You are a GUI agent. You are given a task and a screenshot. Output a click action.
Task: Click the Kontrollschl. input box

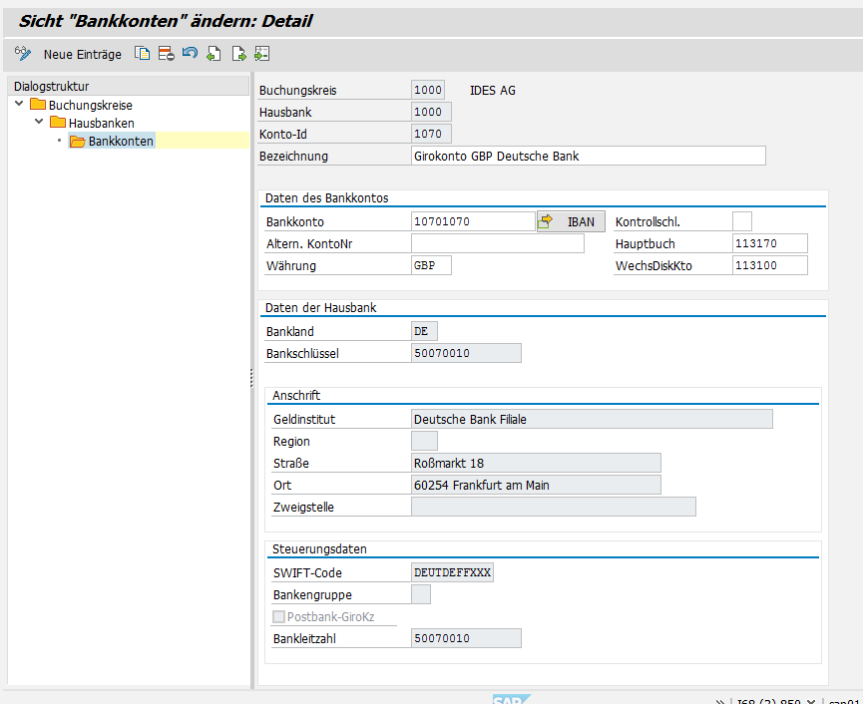point(741,221)
